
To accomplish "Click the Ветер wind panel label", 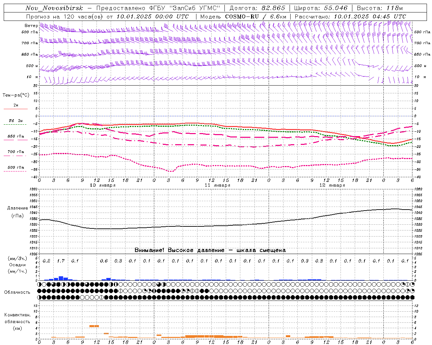I will tap(31, 26).
